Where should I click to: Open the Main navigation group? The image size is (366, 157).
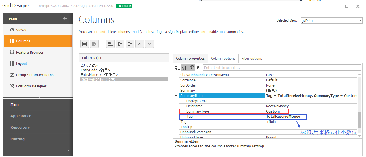pos(38,104)
